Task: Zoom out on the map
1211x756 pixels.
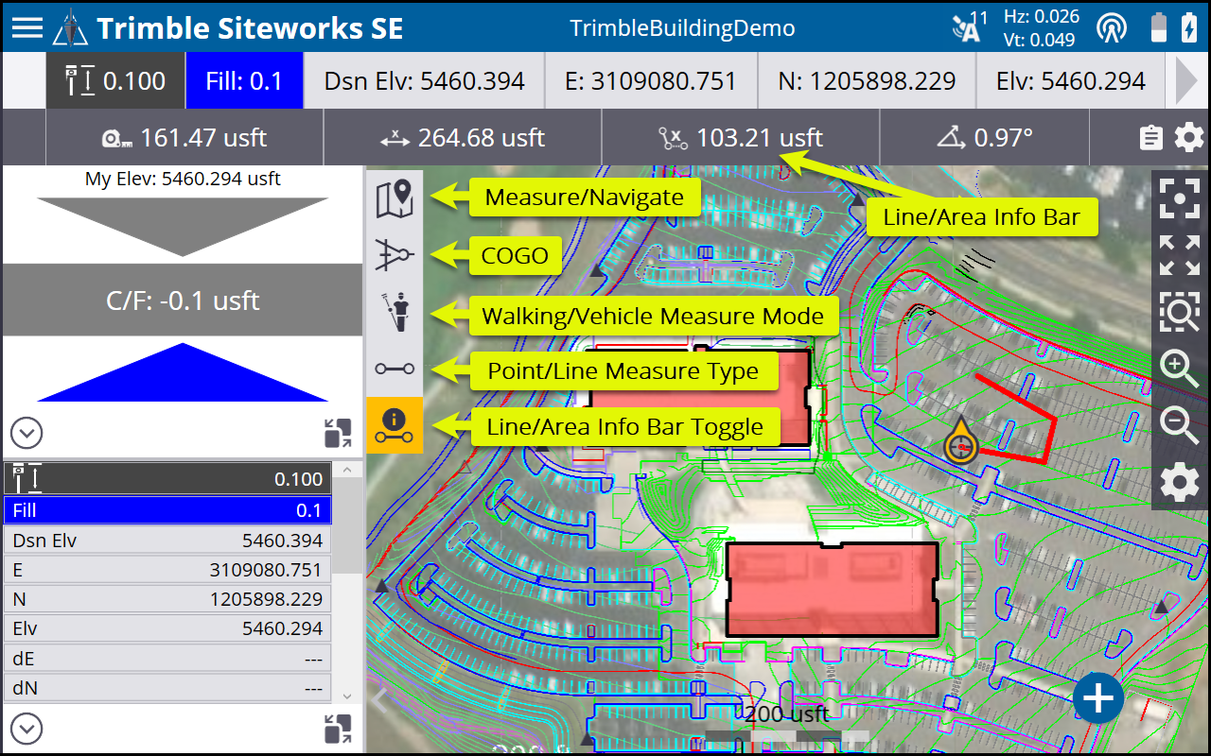Action: coord(1180,425)
